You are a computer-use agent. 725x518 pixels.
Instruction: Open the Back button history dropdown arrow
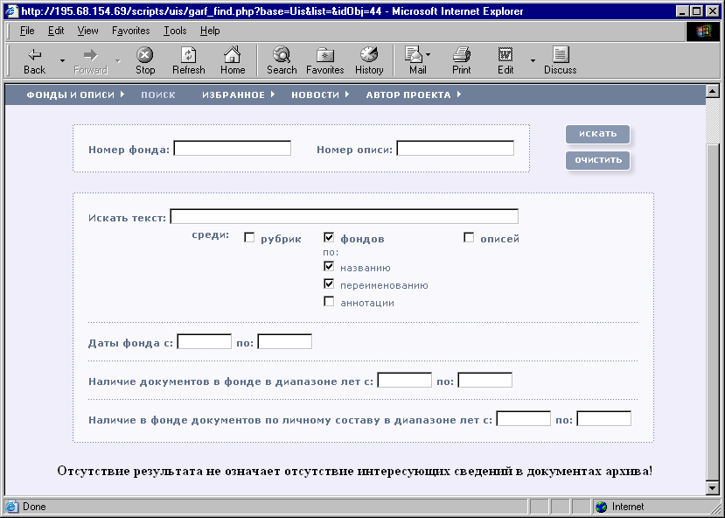tap(62, 60)
